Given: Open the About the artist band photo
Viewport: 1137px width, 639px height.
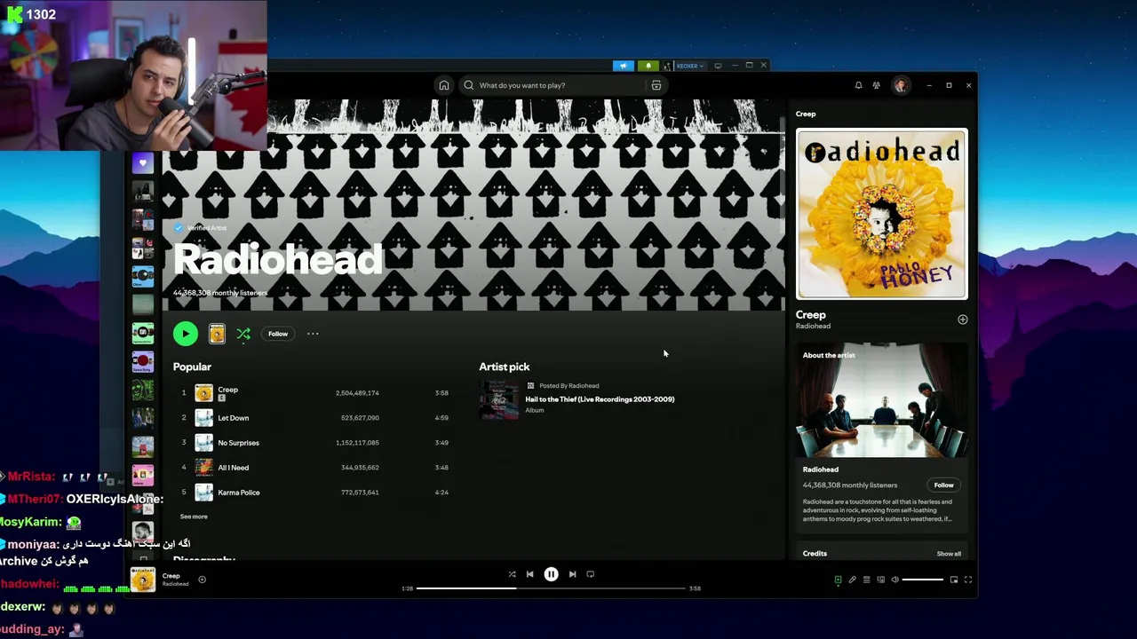Looking at the screenshot, I should pyautogui.click(x=882, y=399).
